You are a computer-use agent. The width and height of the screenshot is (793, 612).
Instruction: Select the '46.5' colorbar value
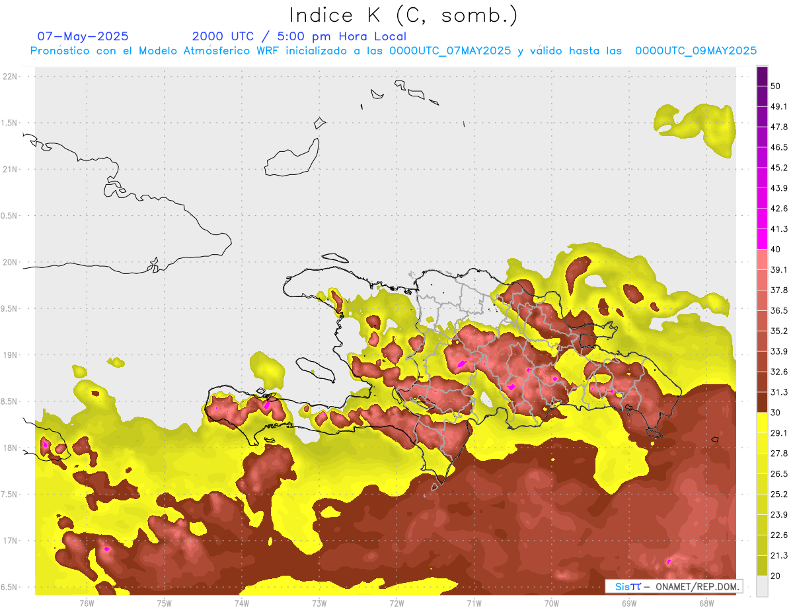pos(779,147)
